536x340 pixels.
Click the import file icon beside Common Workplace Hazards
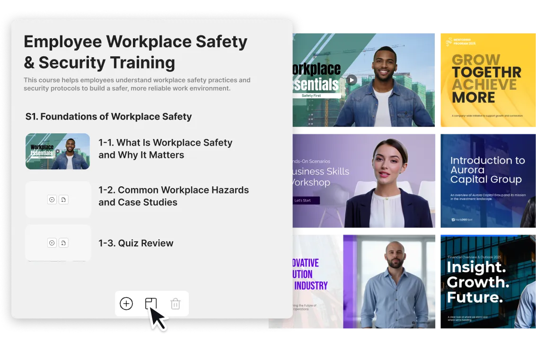pos(63,200)
